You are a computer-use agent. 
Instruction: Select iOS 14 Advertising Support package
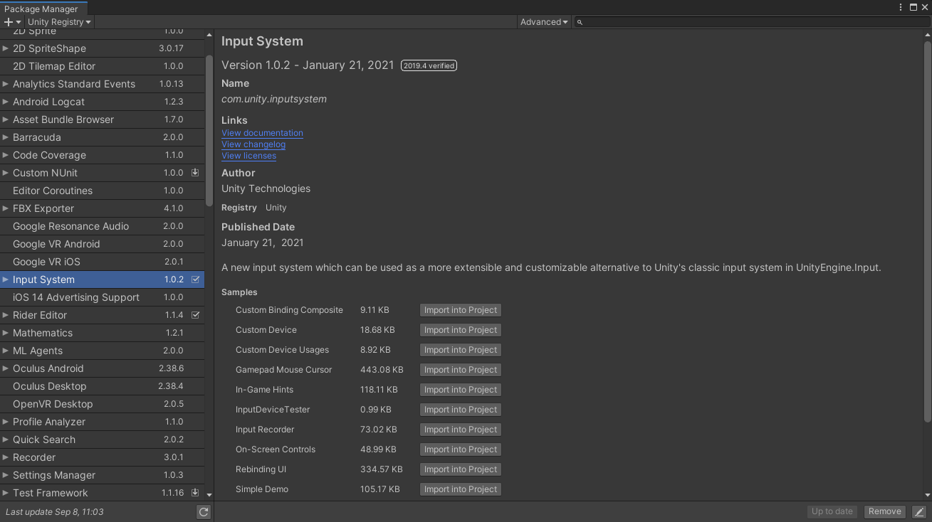[102, 297]
